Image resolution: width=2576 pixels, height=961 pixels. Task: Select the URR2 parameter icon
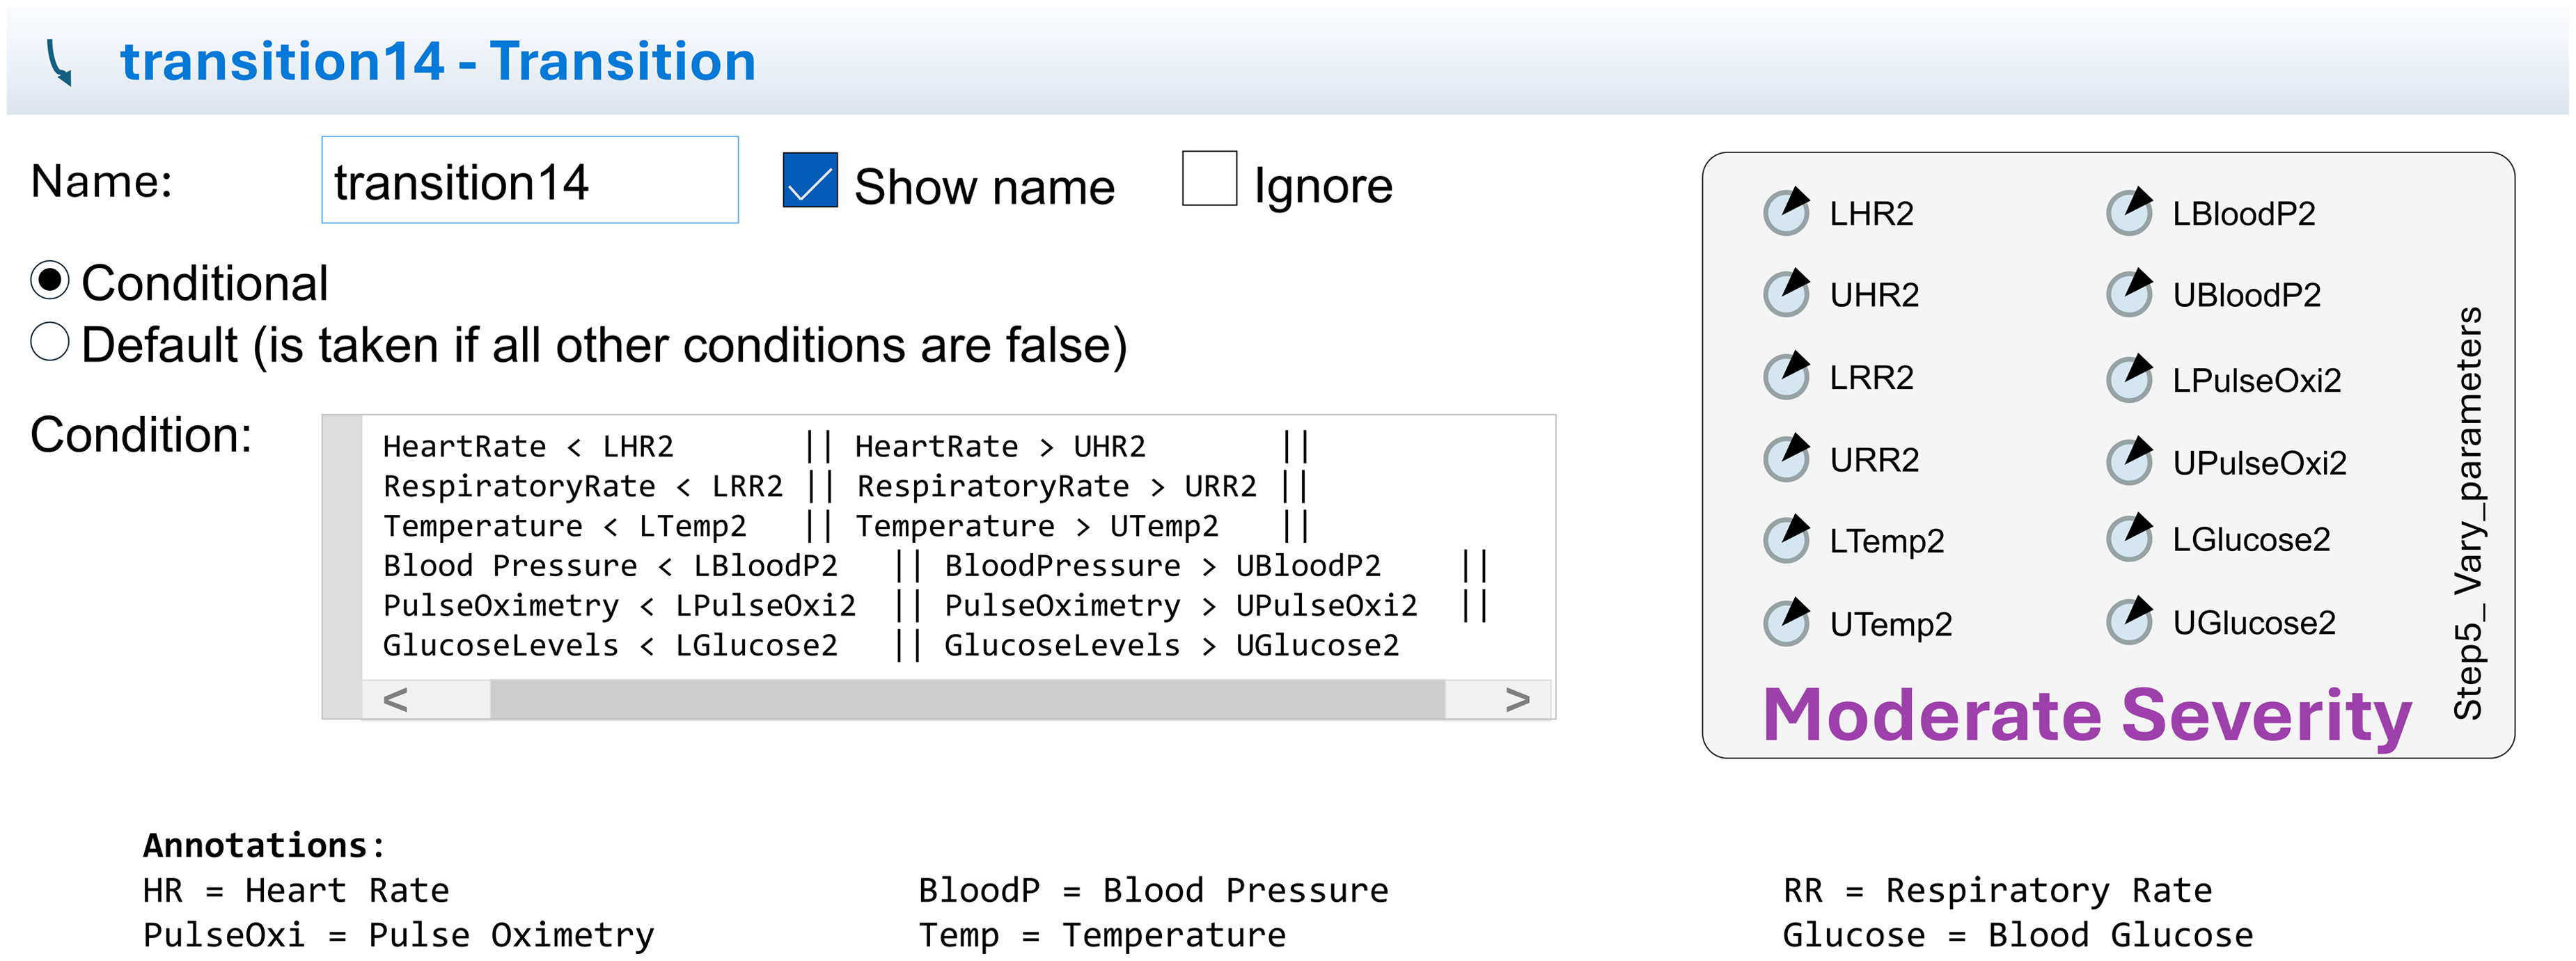1786,458
